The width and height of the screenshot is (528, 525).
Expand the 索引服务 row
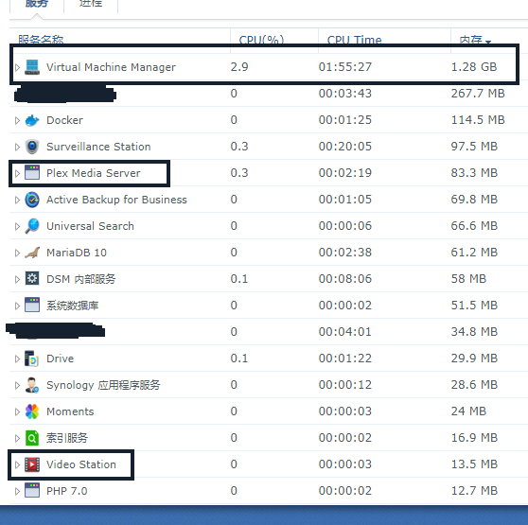18,438
